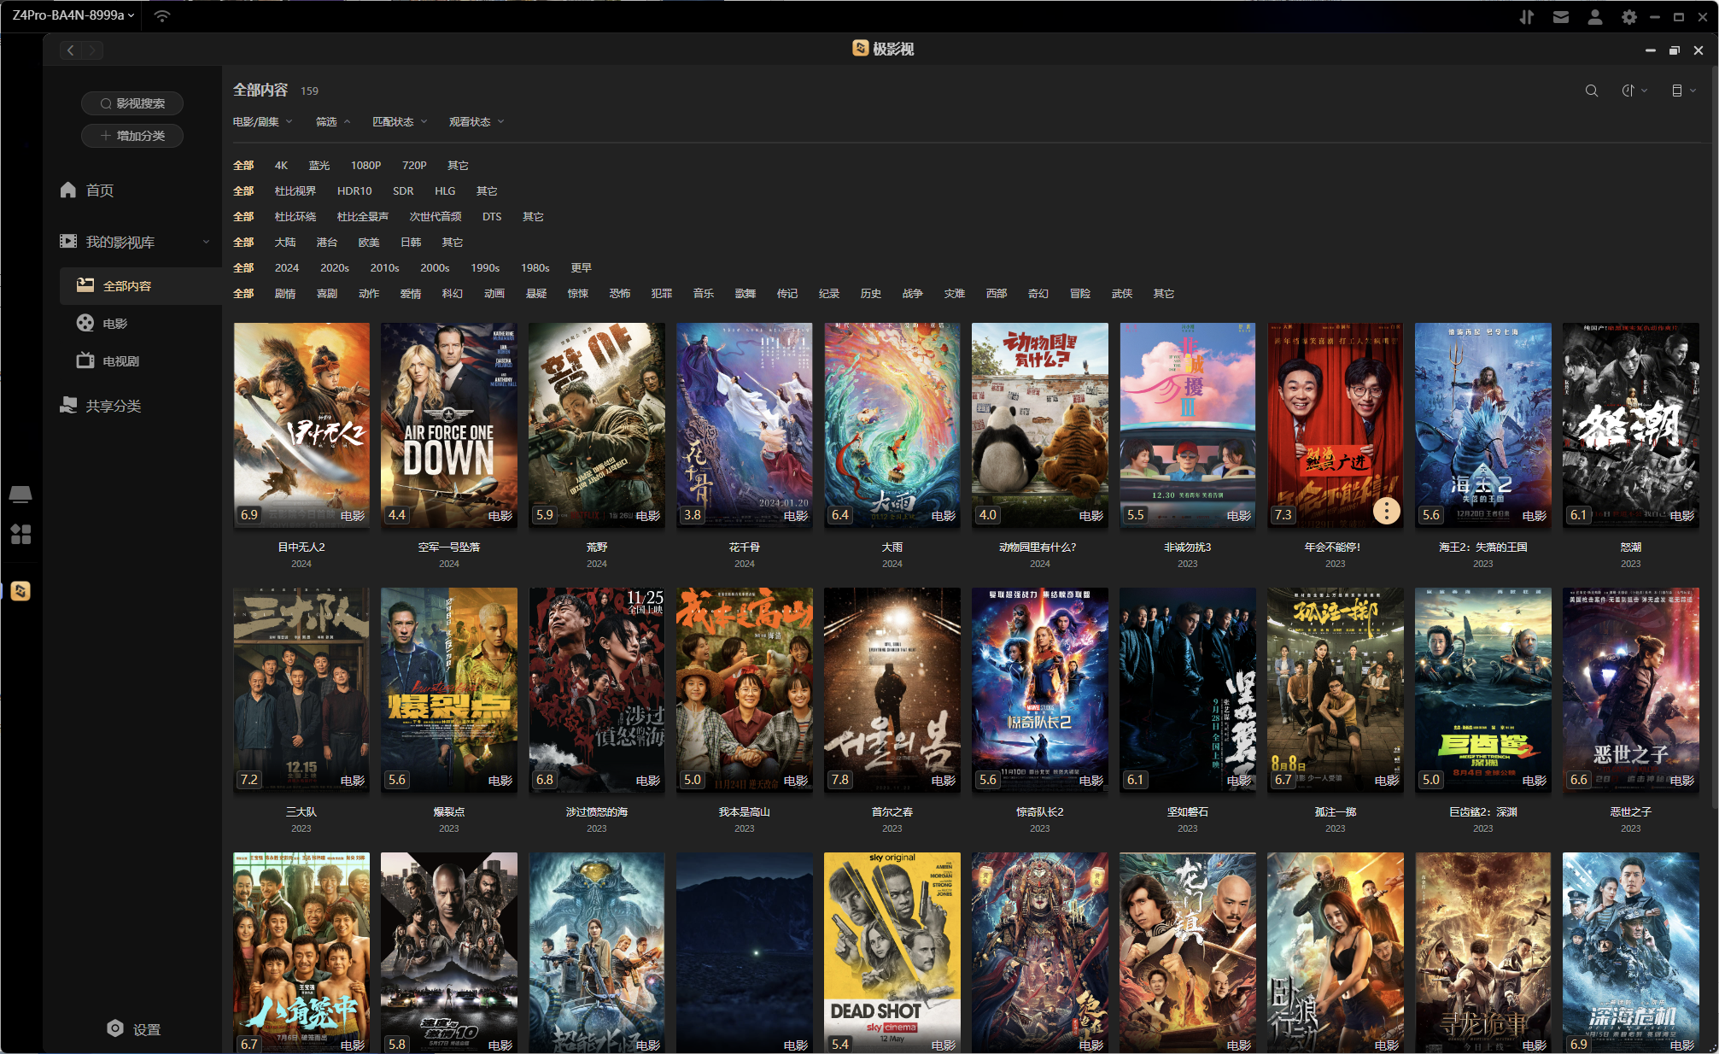Open the 海王2: 失落的王国 poster
The width and height of the screenshot is (1719, 1054).
[x=1482, y=425]
